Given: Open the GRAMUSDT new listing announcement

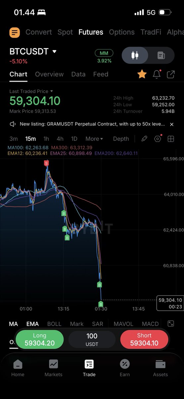Looking at the screenshot, I should pos(92,124).
